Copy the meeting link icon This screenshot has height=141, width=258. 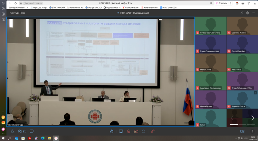click(x=242, y=13)
